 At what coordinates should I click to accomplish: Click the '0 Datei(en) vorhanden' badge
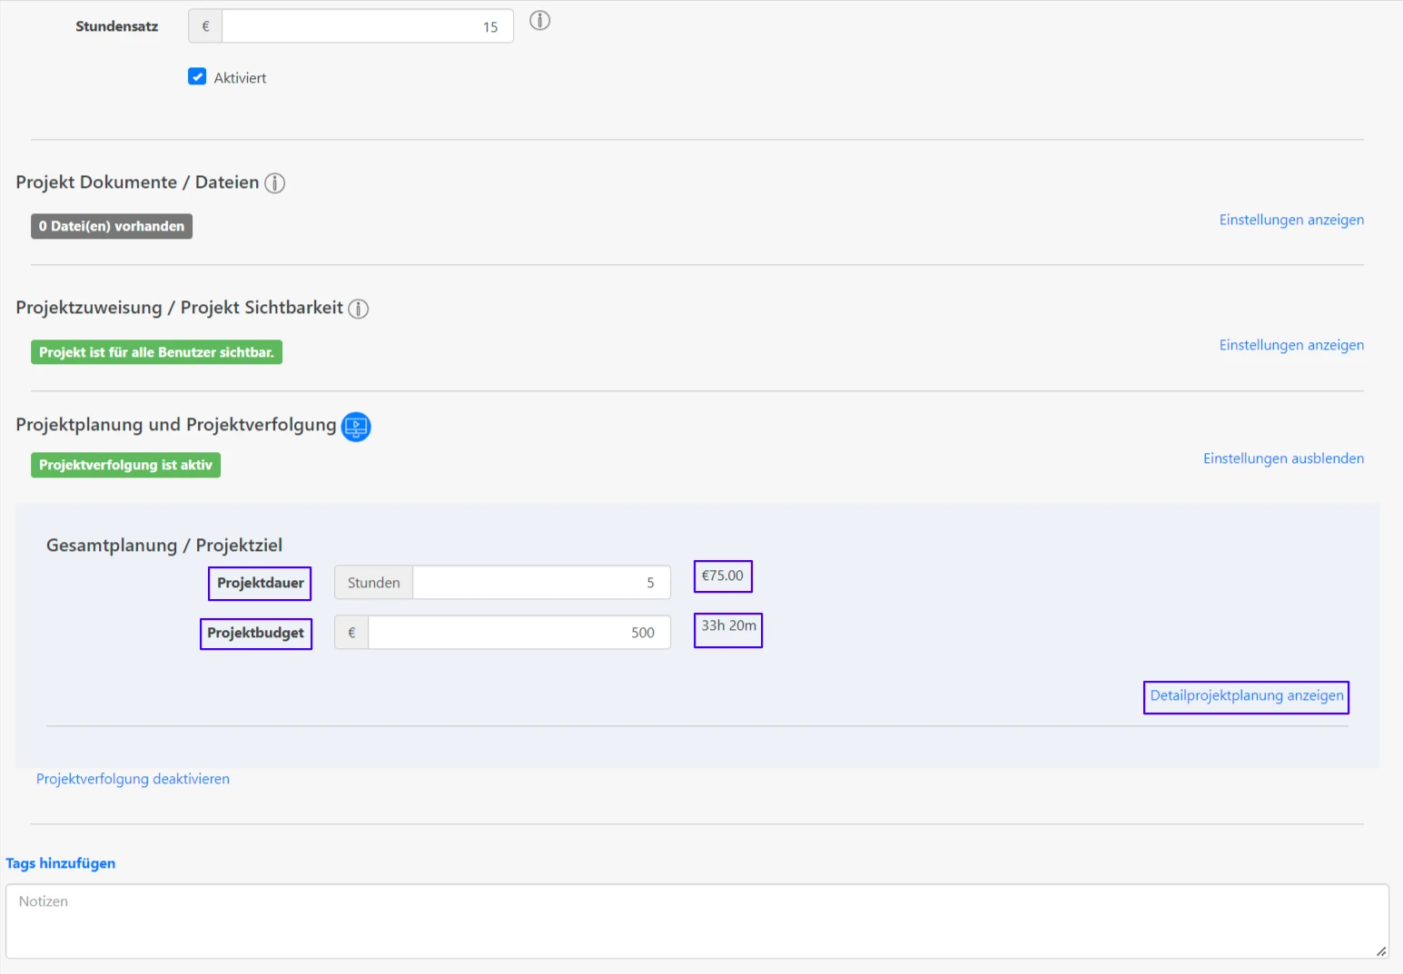112,226
